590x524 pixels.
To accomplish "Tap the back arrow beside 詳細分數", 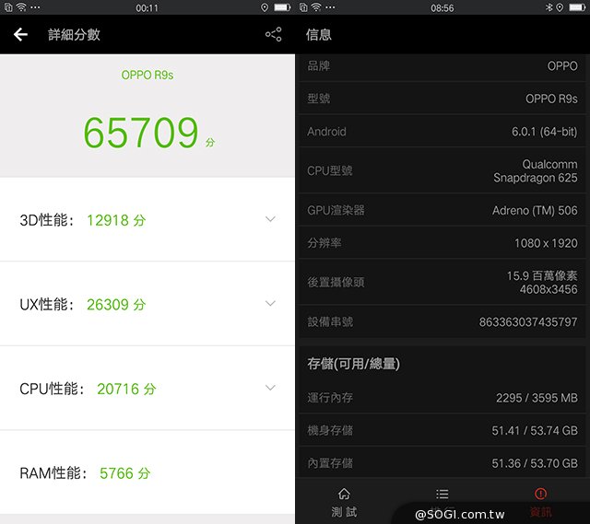I will 20,35.
